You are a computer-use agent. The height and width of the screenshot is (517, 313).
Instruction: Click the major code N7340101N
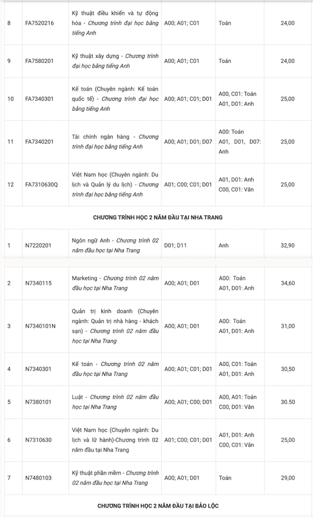click(x=40, y=326)
